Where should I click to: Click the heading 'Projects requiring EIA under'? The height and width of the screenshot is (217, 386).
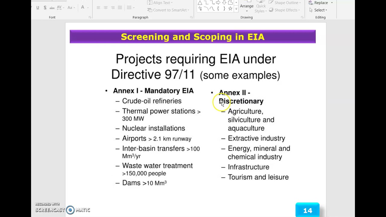[196, 59]
